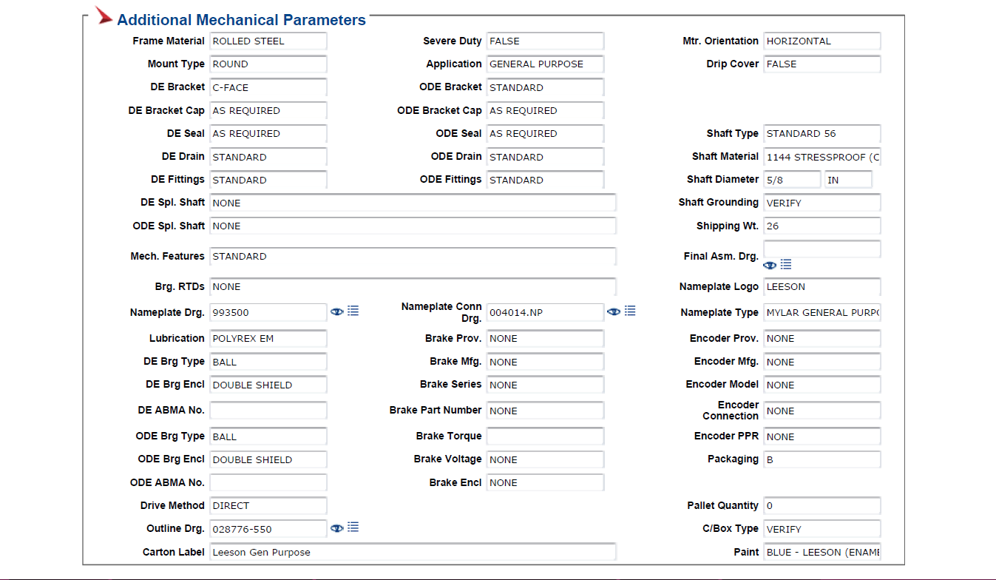
Task: Select the Application field GENERAL PURPOSE
Action: tap(545, 64)
